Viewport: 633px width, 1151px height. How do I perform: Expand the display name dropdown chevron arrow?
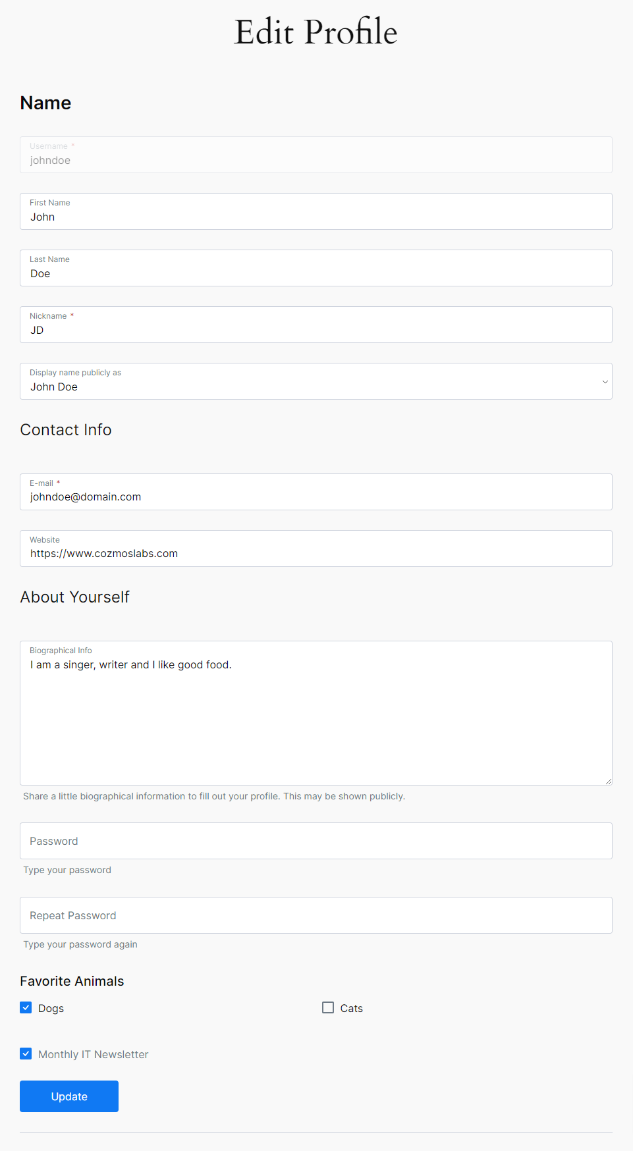click(605, 382)
